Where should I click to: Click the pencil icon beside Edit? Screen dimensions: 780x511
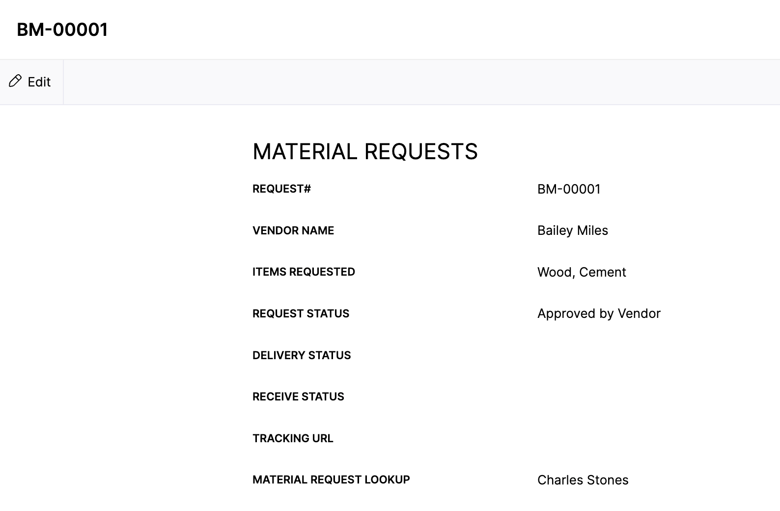tap(15, 81)
